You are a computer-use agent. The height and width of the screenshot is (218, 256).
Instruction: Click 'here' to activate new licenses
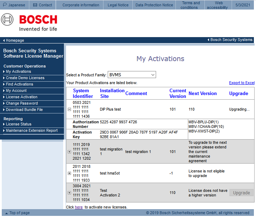coord(78,207)
